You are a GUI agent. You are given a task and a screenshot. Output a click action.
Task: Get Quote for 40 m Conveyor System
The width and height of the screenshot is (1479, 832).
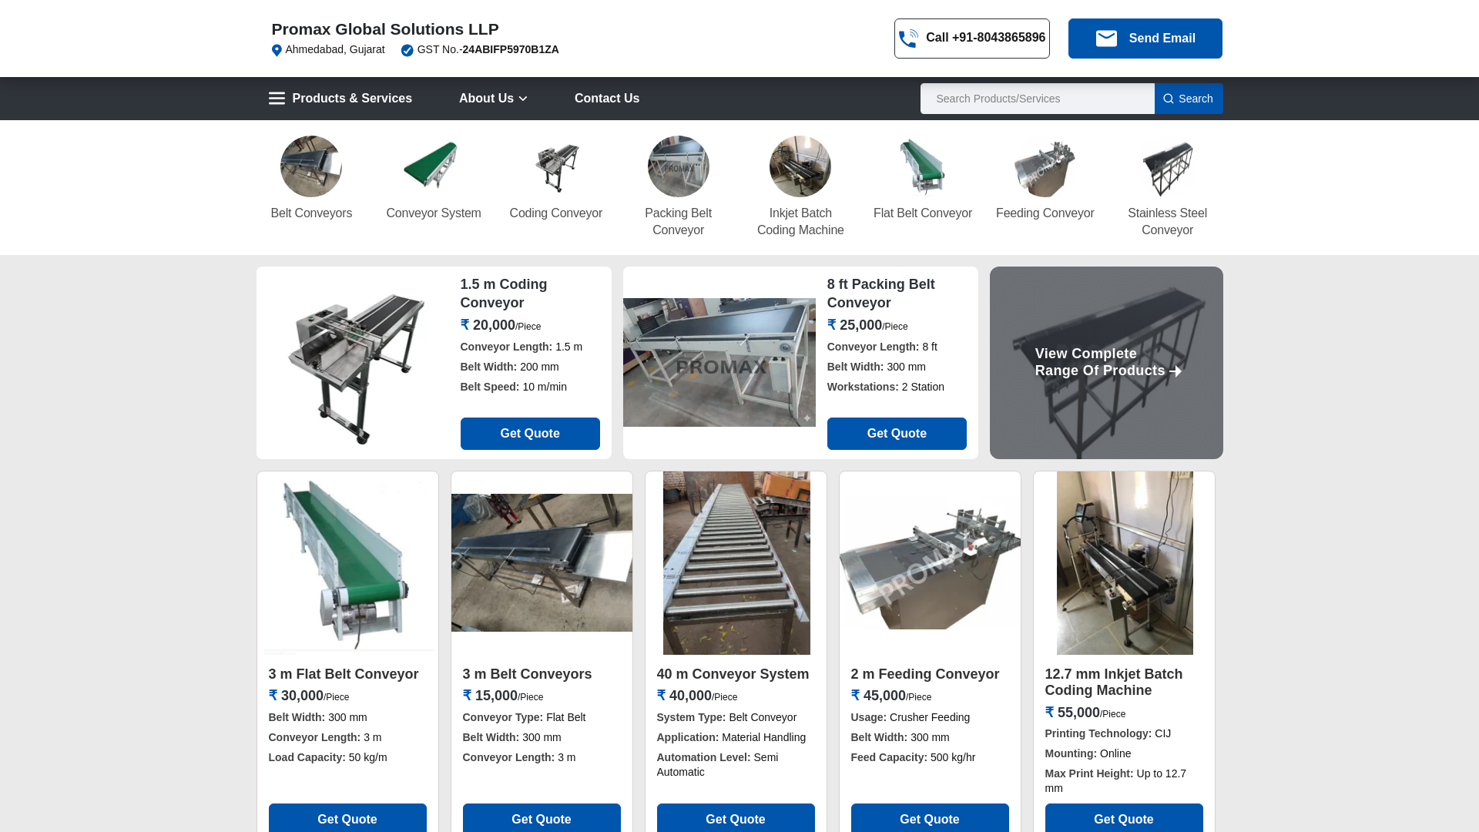(736, 818)
